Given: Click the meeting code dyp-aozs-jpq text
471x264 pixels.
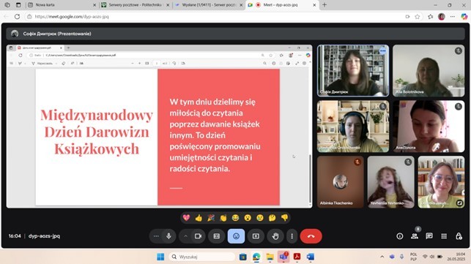Looking at the screenshot, I should click(x=44, y=236).
